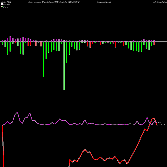The height and width of the screenshot is (167, 167).
Task: Select the Volume legend label
Action: point(6,5)
